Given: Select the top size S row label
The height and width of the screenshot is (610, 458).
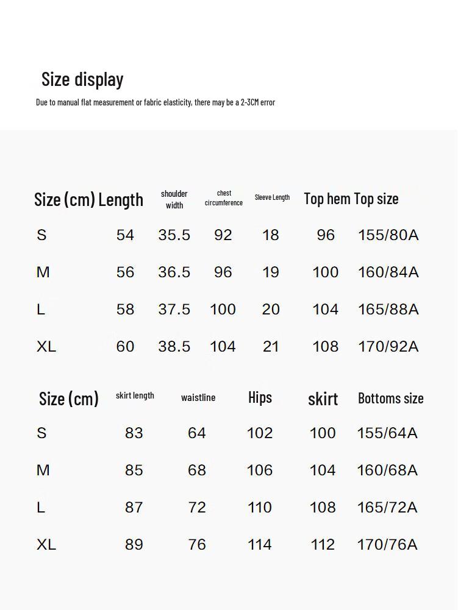Looking at the screenshot, I should (41, 235).
